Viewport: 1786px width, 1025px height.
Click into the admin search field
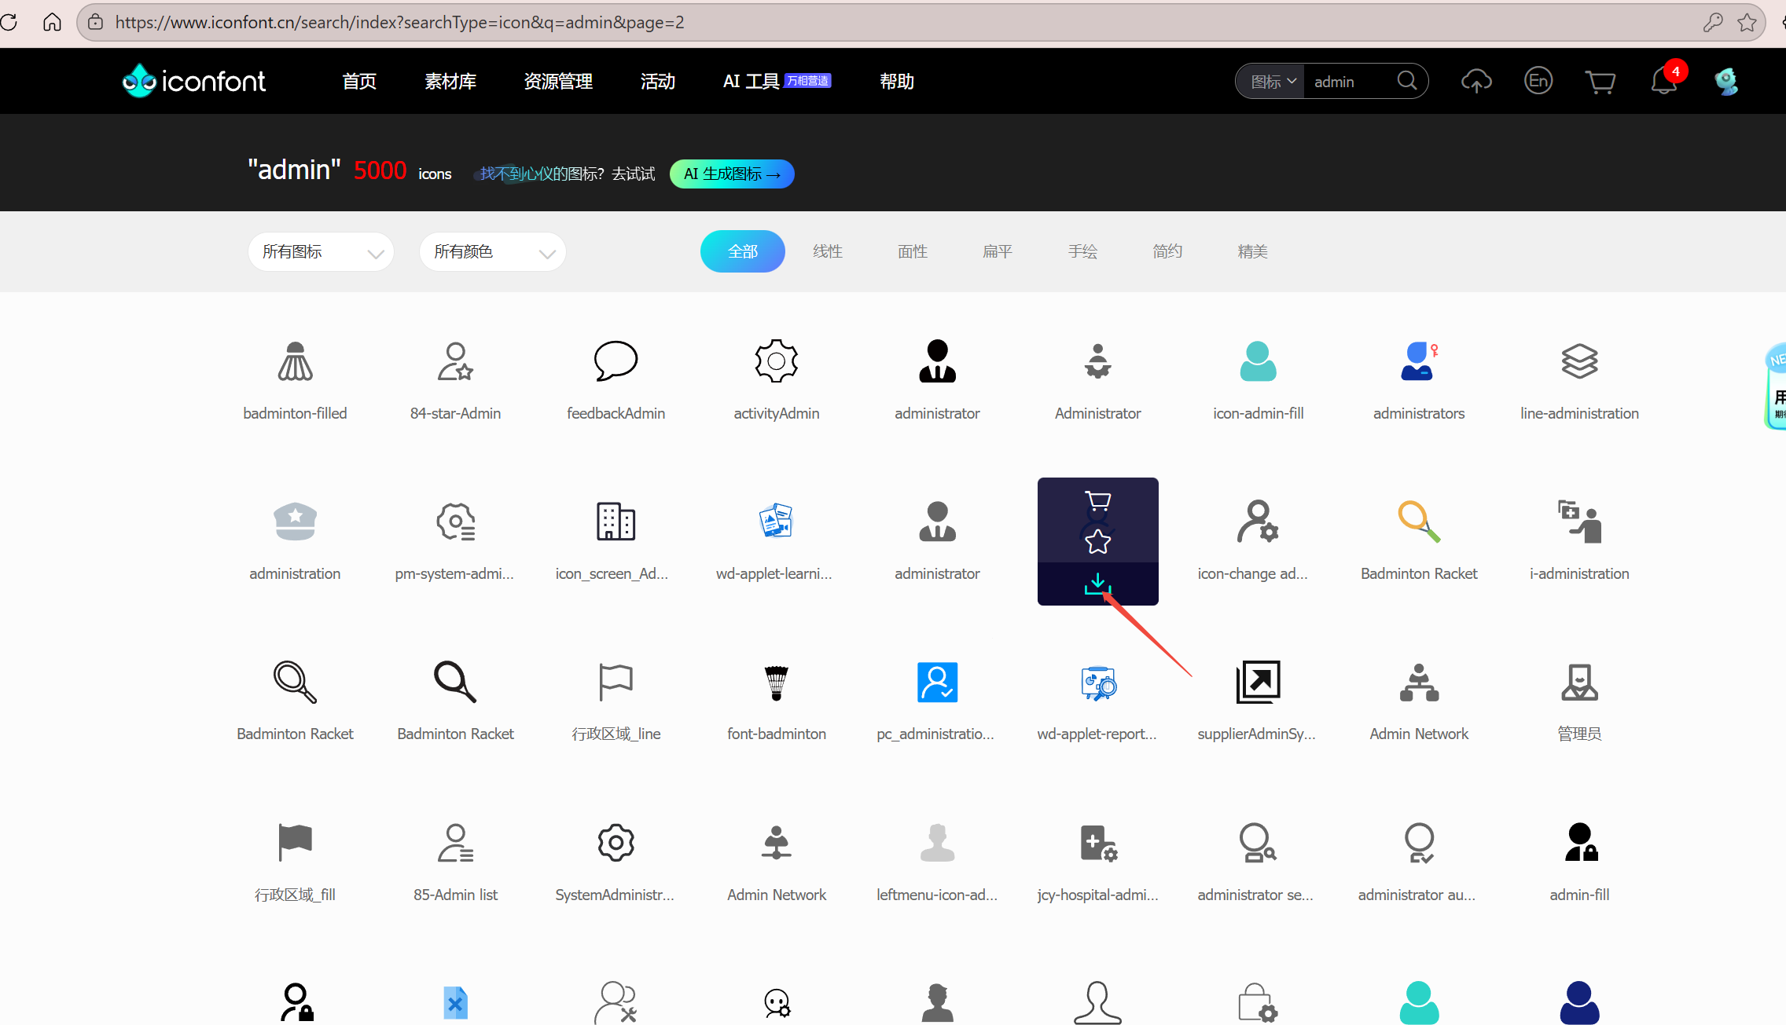pos(1348,82)
